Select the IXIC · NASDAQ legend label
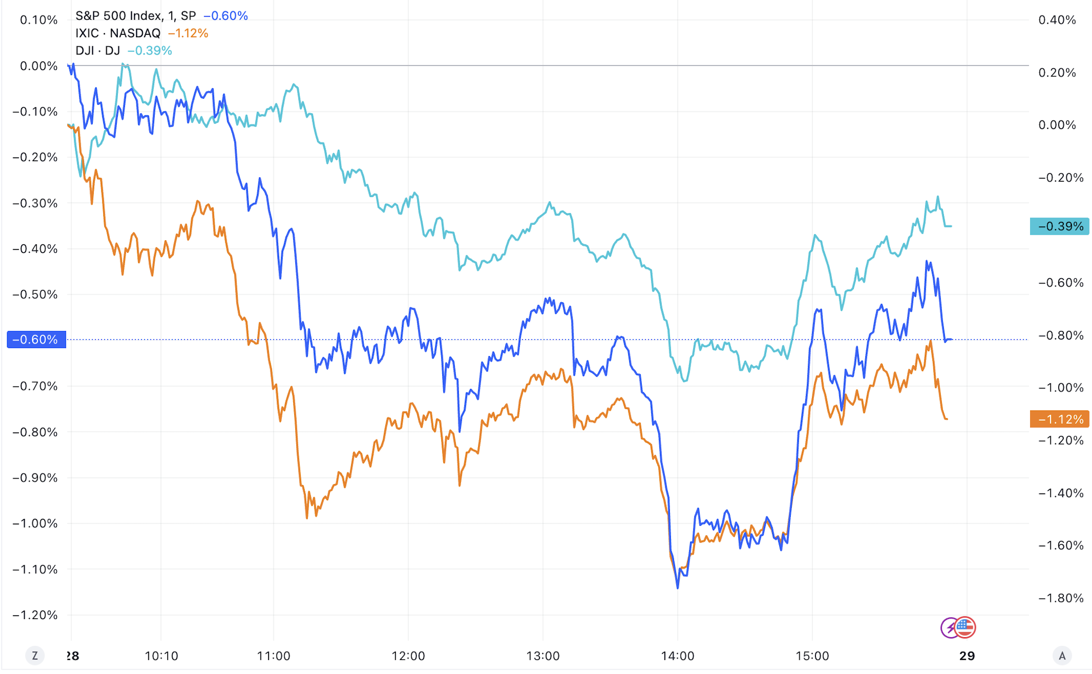The width and height of the screenshot is (1092, 674). tap(118, 33)
